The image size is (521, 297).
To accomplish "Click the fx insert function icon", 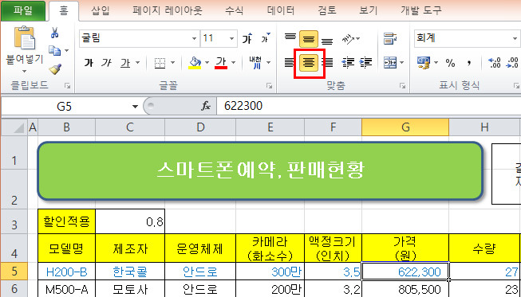I will point(206,106).
